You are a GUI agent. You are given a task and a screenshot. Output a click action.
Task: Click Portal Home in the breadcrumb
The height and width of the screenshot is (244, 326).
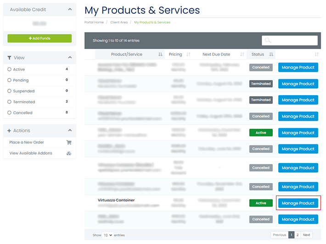tap(94, 22)
